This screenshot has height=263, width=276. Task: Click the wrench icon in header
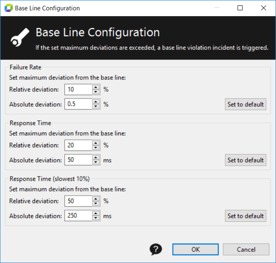pos(20,37)
